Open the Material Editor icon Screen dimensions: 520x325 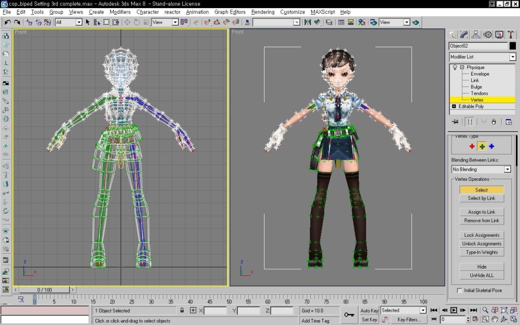pyautogui.click(x=362, y=22)
